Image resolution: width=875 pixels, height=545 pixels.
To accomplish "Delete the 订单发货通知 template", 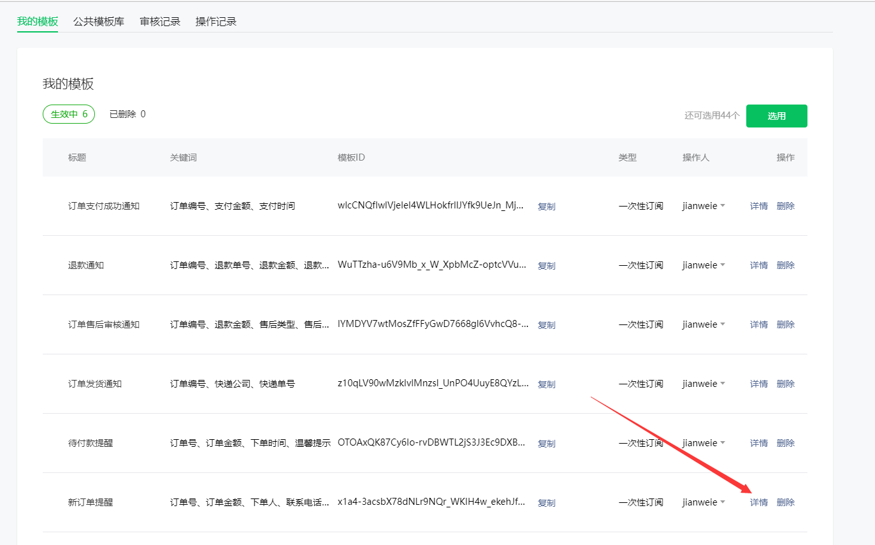I will pyautogui.click(x=785, y=384).
